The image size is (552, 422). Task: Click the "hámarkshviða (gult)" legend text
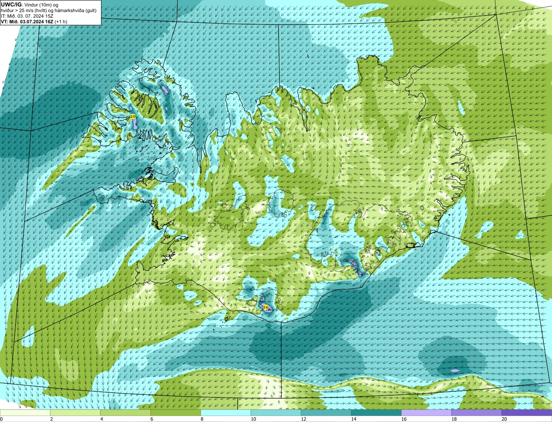coord(75,10)
